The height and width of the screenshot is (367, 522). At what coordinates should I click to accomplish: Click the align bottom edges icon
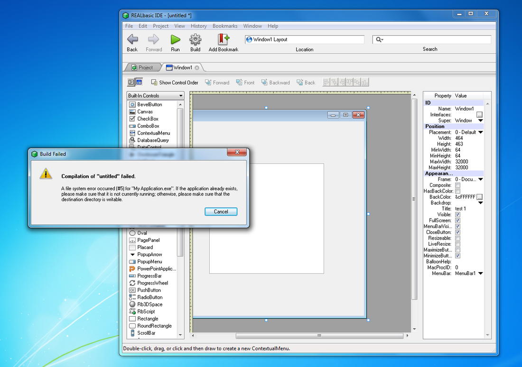(x=365, y=82)
